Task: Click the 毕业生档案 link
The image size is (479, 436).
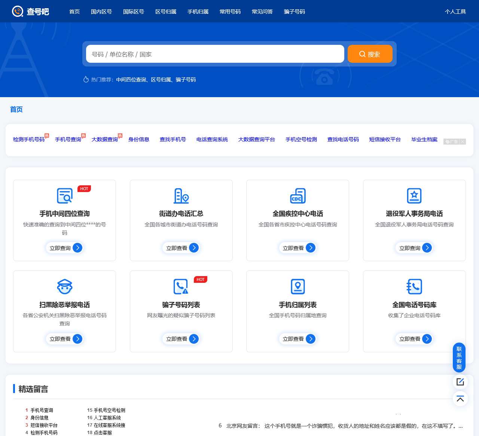Action: (424, 139)
